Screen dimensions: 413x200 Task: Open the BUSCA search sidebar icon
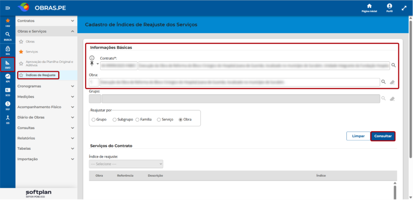click(x=8, y=36)
